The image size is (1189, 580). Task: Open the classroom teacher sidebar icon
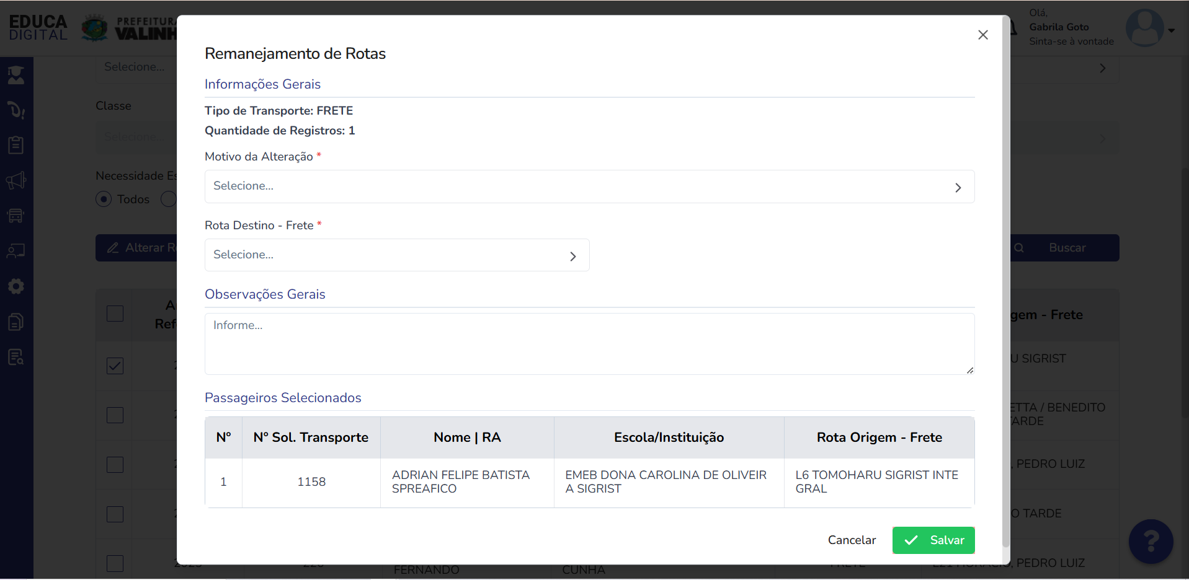tap(16, 251)
